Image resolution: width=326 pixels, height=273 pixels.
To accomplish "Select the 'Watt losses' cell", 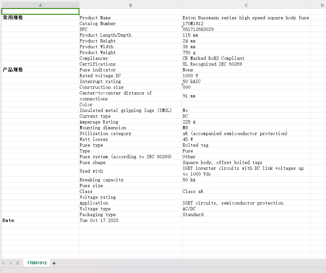I will point(131,139).
